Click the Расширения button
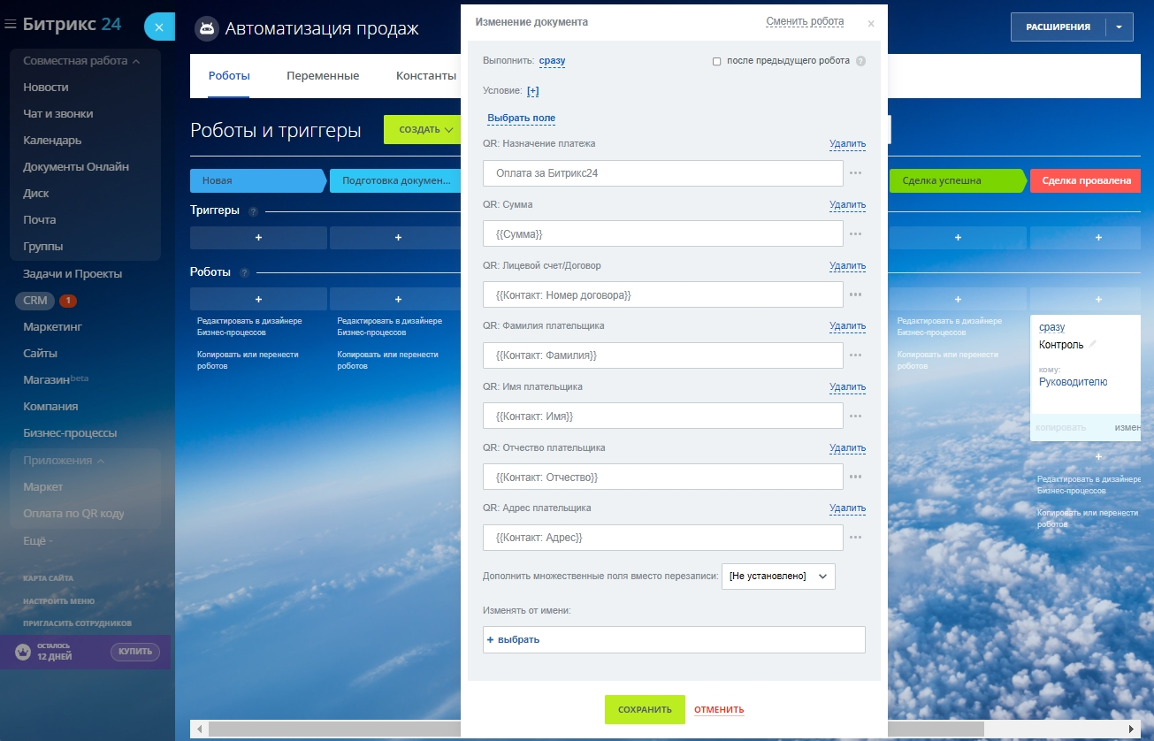The image size is (1154, 741). [x=1058, y=27]
